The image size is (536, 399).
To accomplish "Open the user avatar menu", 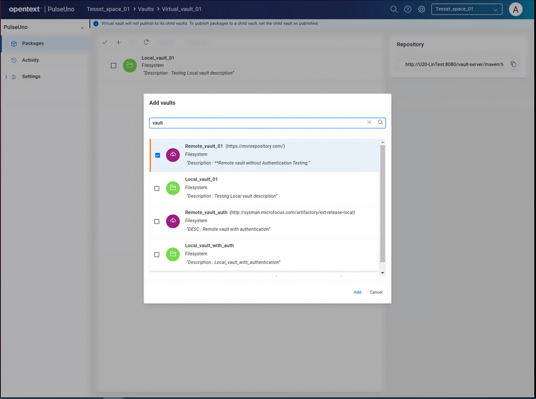I will coord(515,9).
